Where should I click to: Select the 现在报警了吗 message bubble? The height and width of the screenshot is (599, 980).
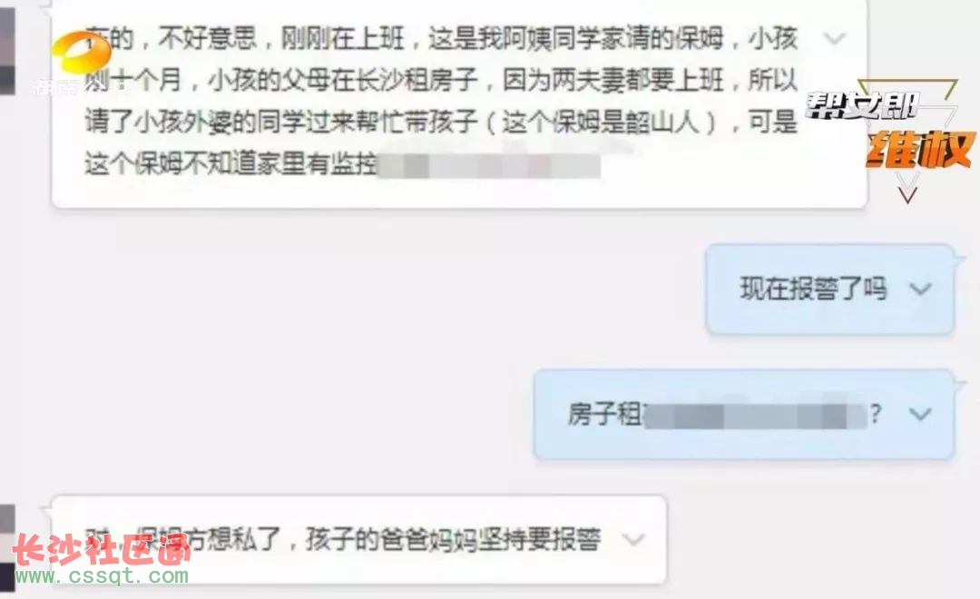coord(830,289)
